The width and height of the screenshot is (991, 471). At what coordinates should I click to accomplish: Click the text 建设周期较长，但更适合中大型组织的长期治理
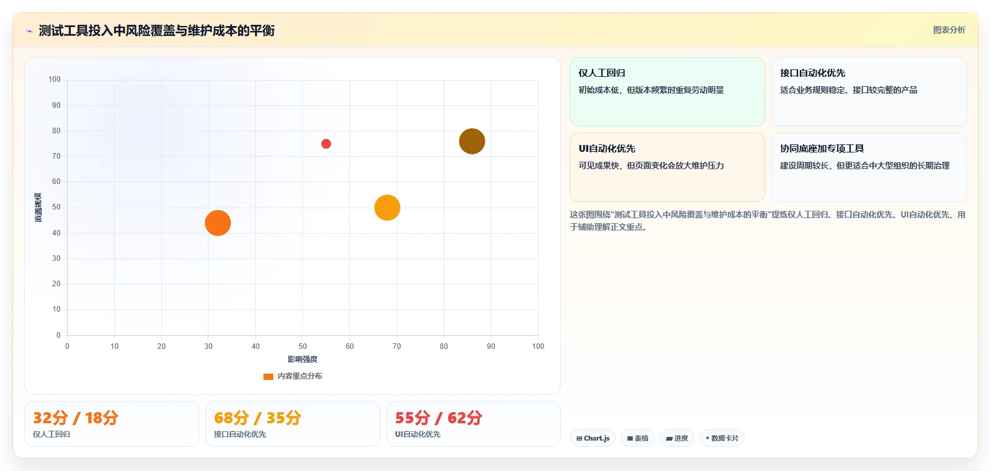click(864, 165)
